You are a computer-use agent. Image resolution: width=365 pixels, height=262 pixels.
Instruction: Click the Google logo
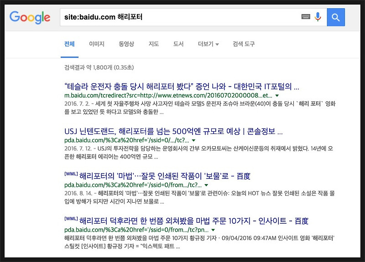[30, 17]
